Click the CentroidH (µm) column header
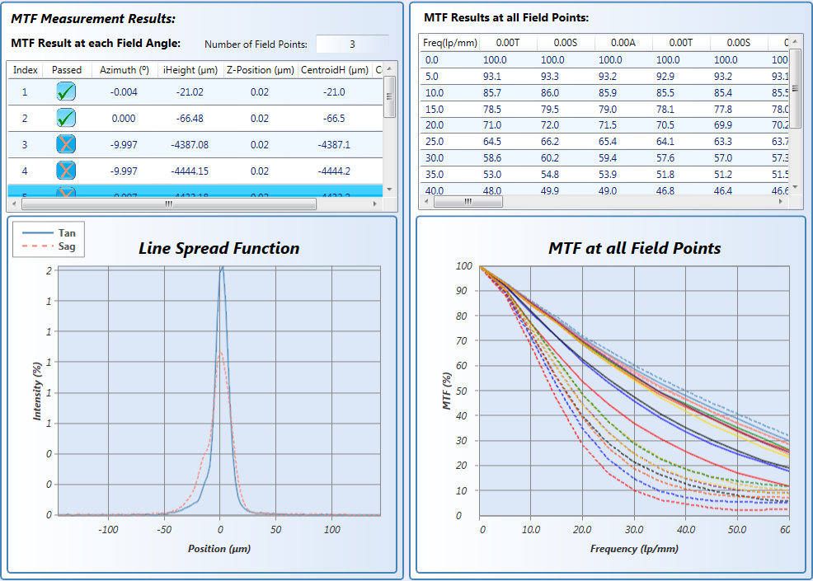This screenshot has width=813, height=581. click(335, 70)
